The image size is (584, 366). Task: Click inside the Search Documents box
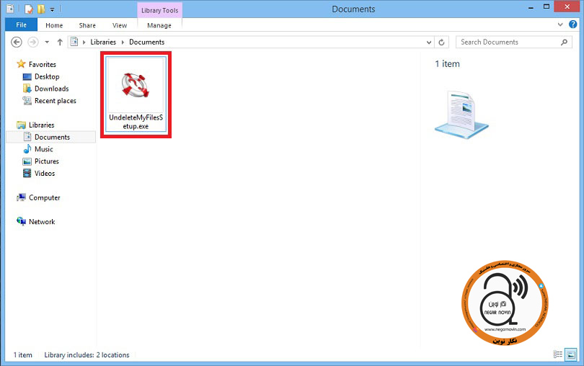(x=514, y=42)
